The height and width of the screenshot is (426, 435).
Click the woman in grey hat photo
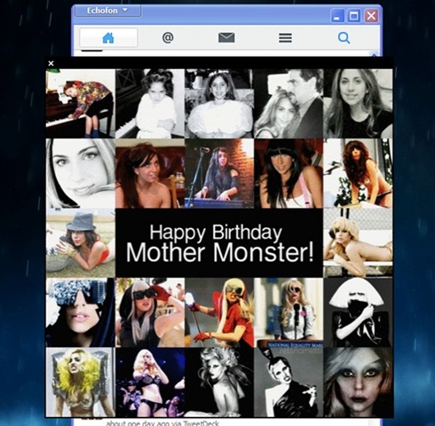[x=81, y=243]
